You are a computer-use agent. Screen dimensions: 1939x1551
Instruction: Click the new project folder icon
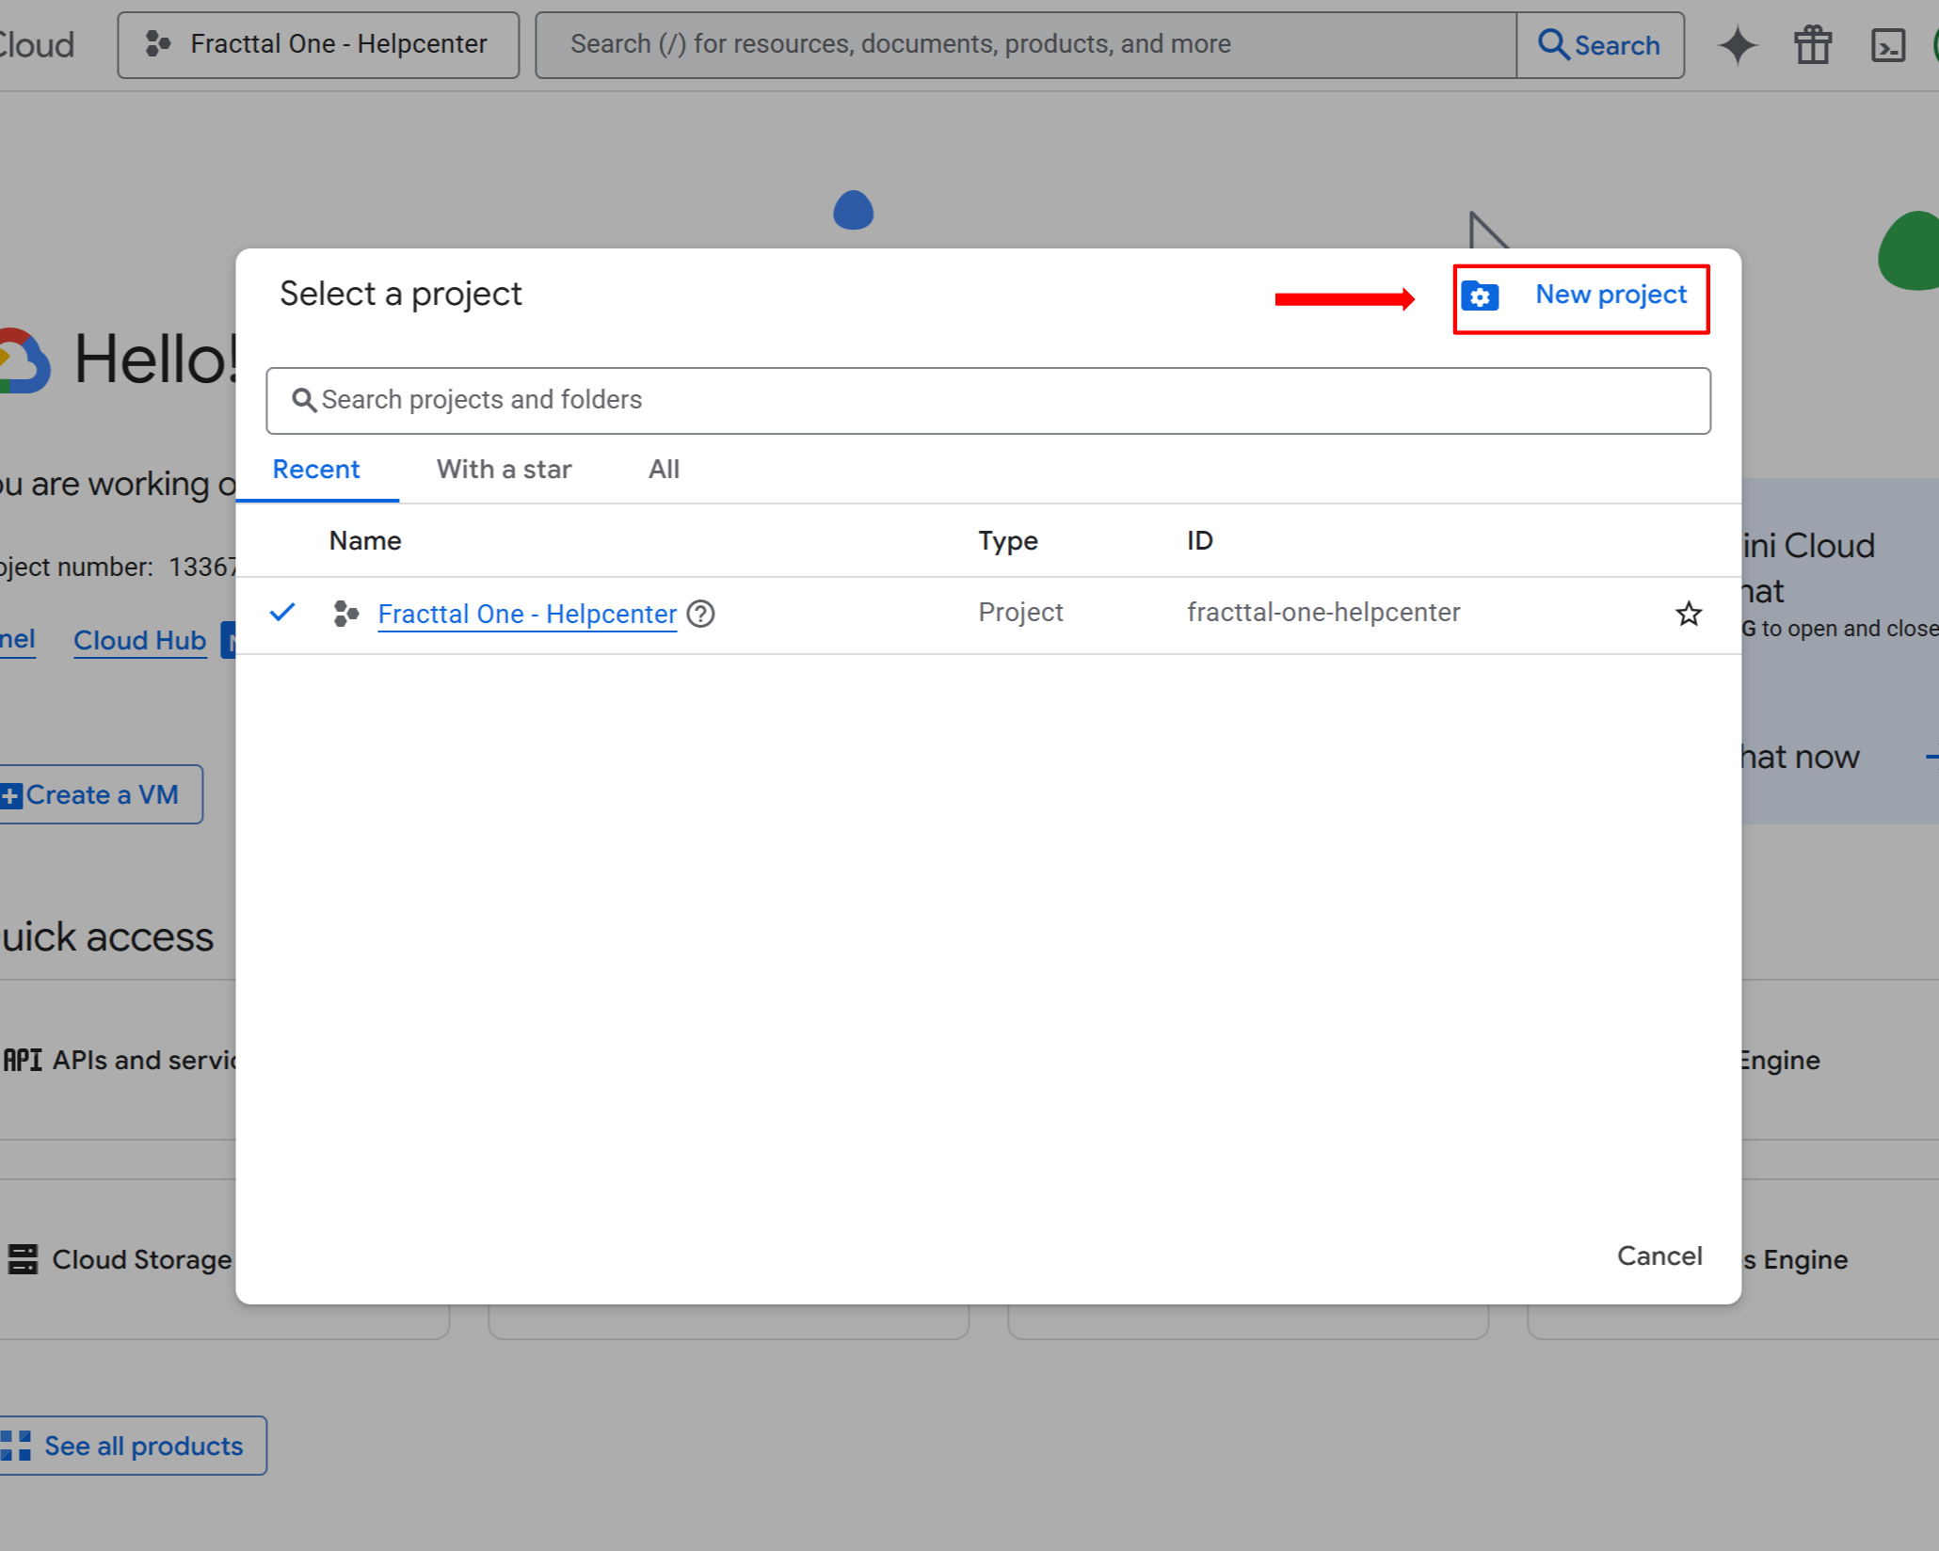(1480, 297)
